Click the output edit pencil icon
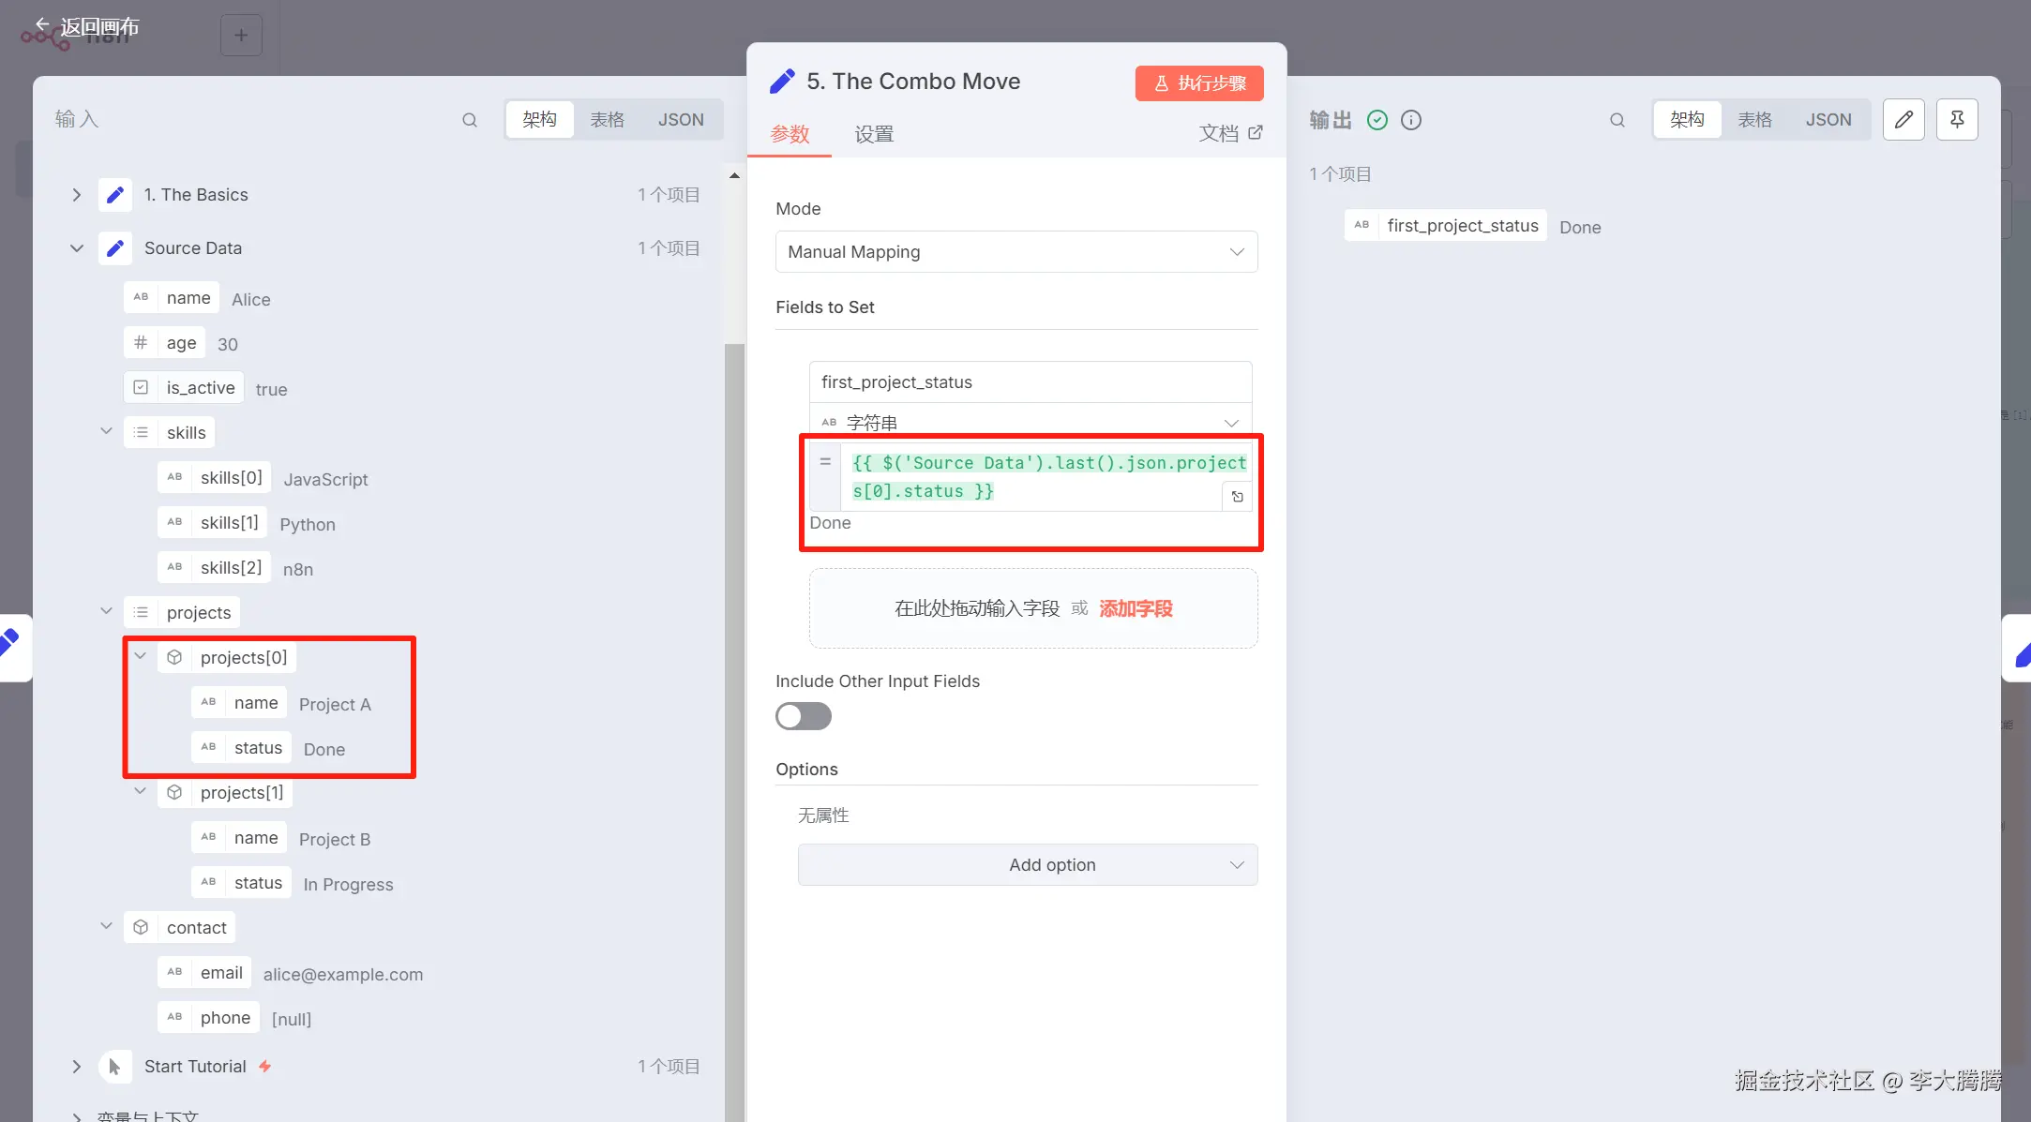 click(x=1903, y=120)
